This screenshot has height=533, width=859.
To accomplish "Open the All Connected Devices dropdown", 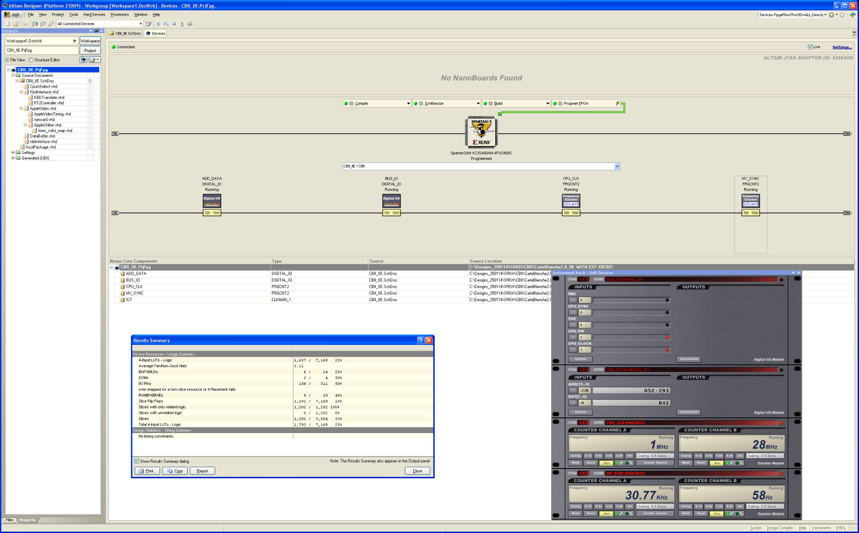I will [140, 24].
